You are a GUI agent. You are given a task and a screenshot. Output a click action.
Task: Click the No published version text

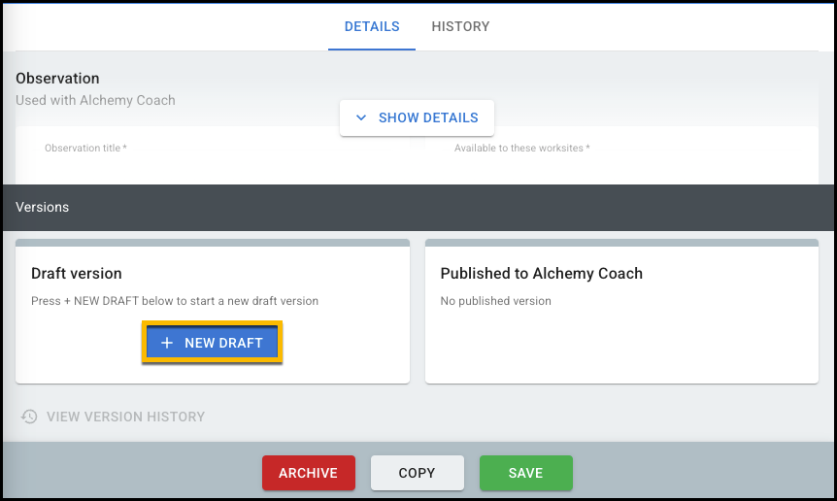point(495,301)
